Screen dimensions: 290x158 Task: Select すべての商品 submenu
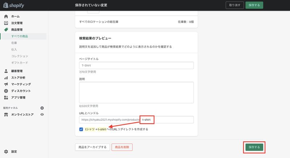[23, 36]
